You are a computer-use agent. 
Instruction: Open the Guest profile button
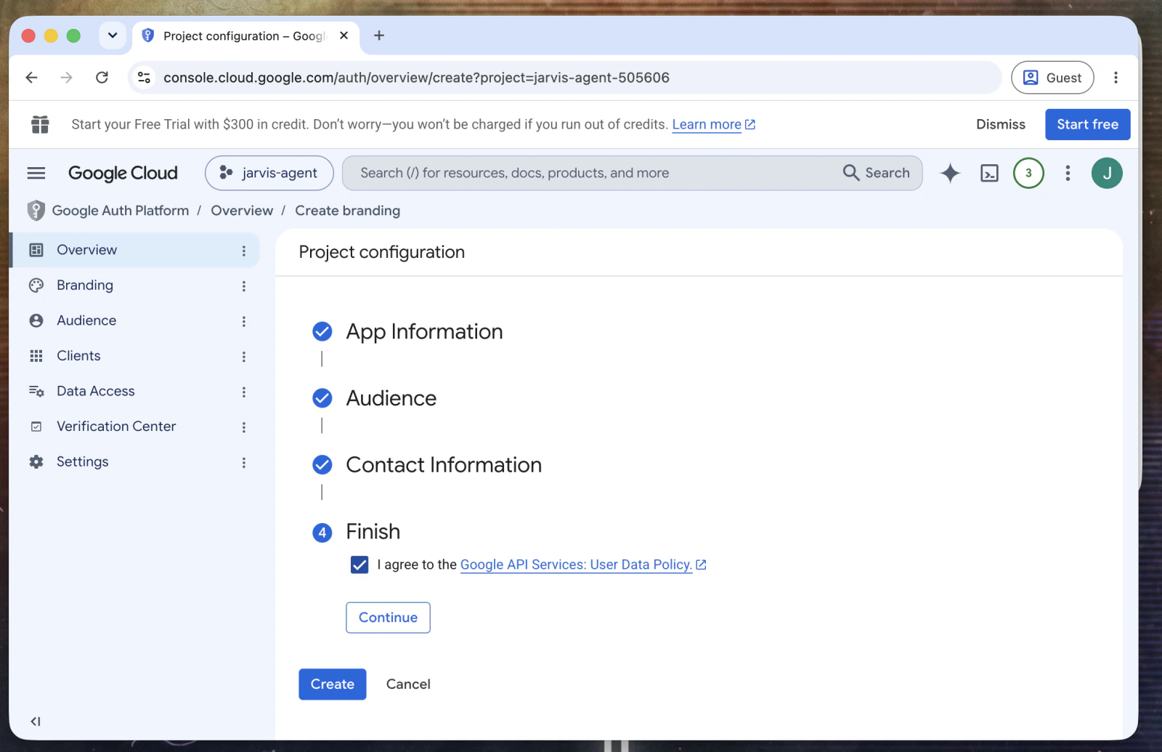1052,78
